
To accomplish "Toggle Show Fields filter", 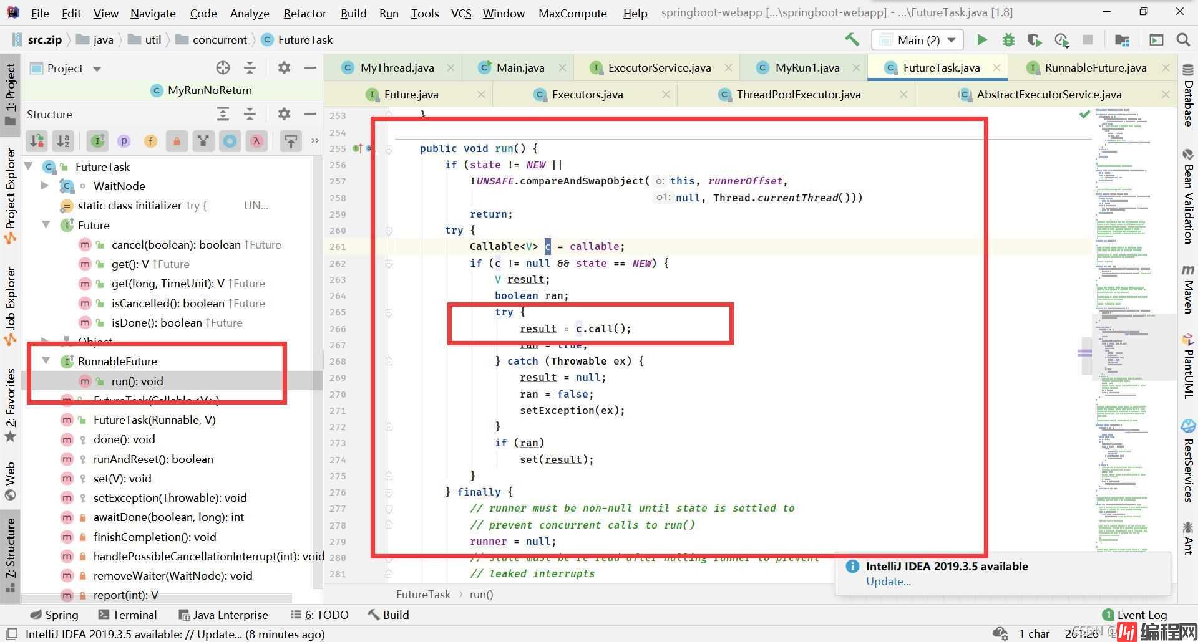I will click(150, 141).
